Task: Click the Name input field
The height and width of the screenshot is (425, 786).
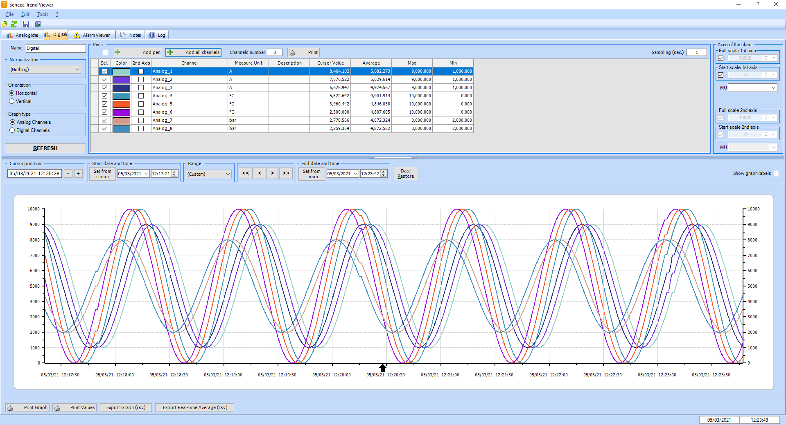Action: [x=56, y=48]
